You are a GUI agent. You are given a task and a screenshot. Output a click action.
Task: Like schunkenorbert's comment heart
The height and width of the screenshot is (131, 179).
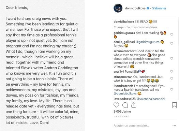point(172,58)
